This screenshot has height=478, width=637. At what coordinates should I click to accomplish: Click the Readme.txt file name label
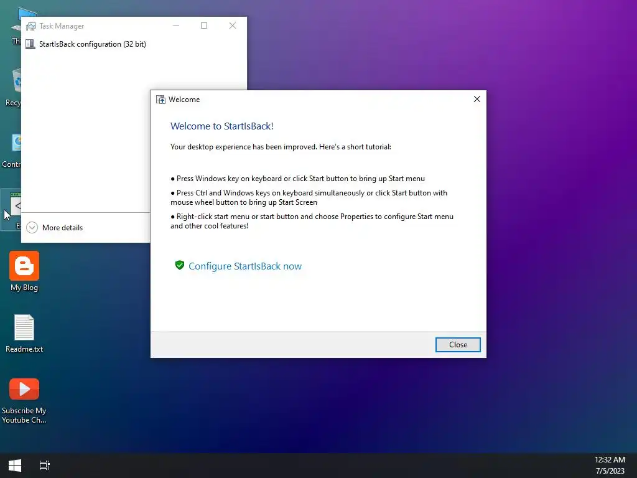pyautogui.click(x=24, y=349)
